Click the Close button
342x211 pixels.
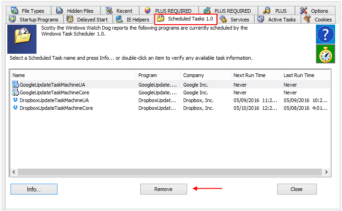[297, 189]
